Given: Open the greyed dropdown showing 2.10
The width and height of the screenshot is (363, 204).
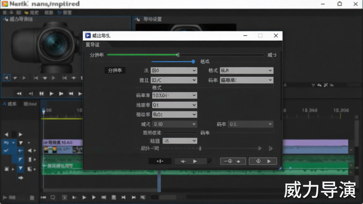Looking at the screenshot, I should tap(174, 124).
